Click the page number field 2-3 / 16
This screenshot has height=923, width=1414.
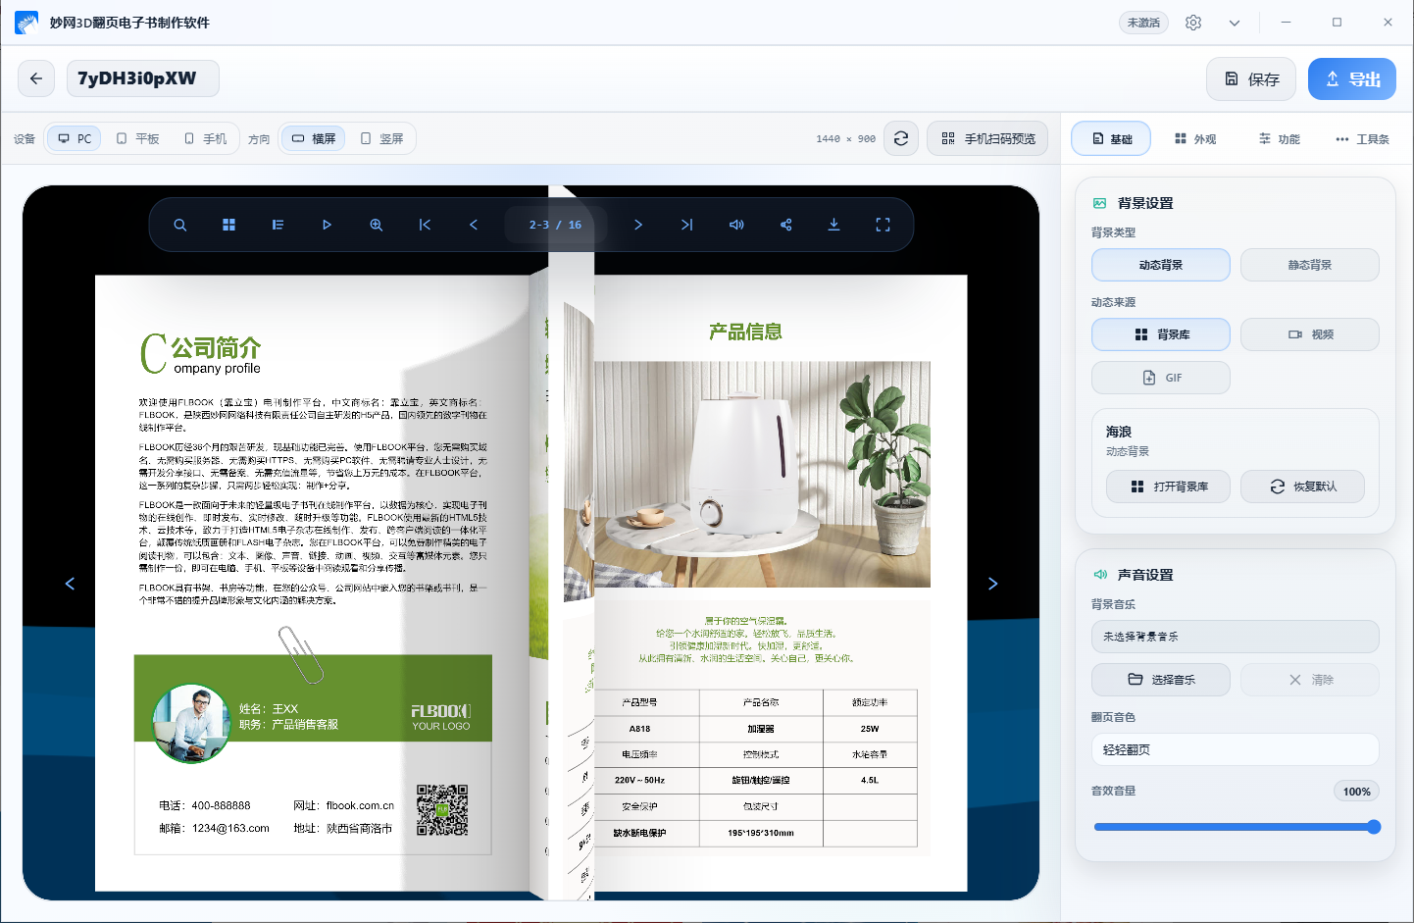pyautogui.click(x=556, y=225)
